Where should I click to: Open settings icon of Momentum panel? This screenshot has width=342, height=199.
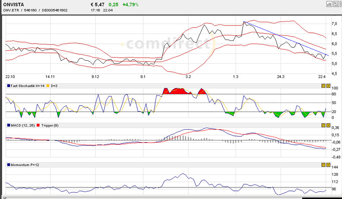(323, 165)
